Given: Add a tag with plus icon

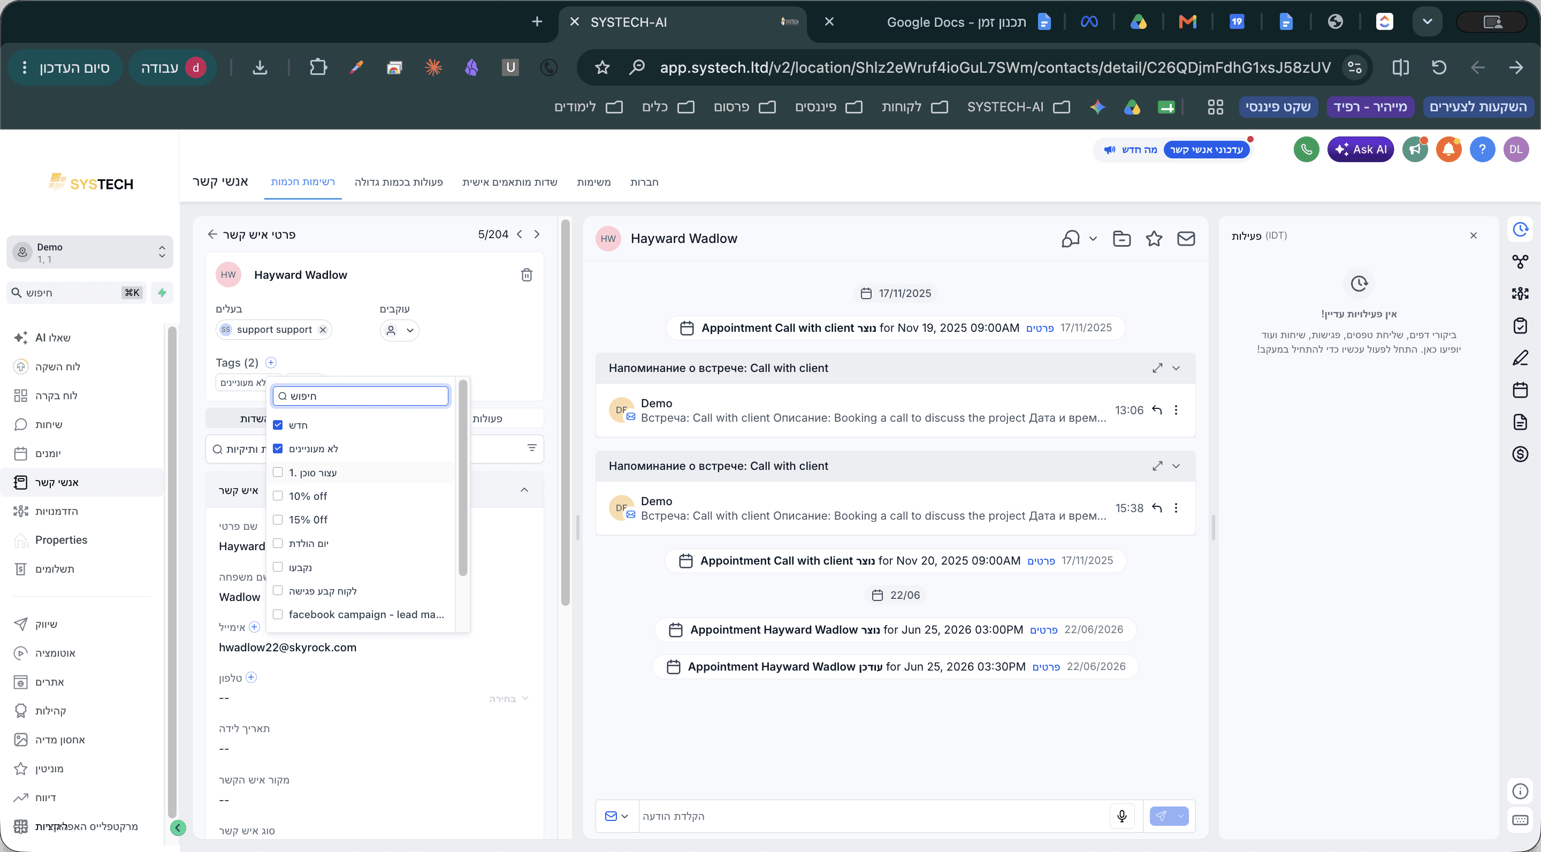Looking at the screenshot, I should click(271, 362).
